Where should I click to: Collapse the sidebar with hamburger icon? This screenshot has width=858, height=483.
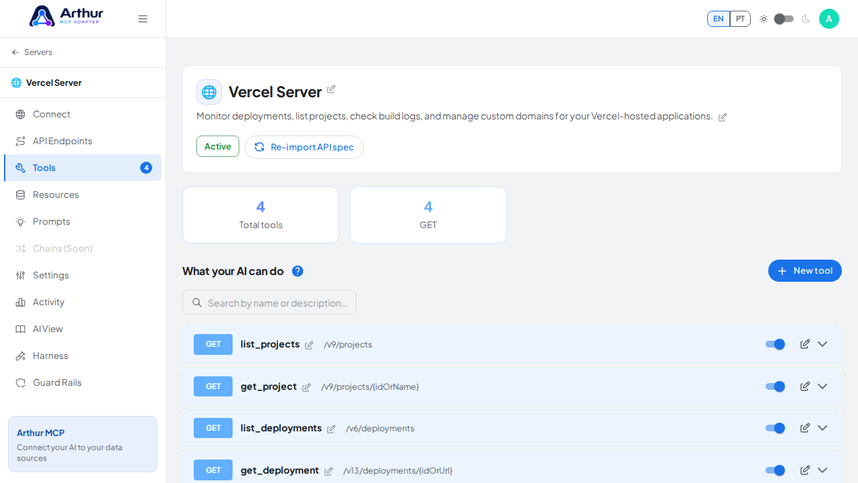pyautogui.click(x=143, y=19)
